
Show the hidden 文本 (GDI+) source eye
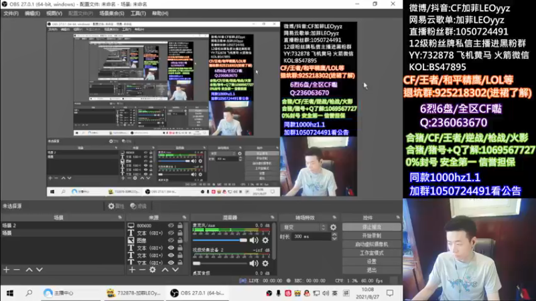(x=171, y=233)
